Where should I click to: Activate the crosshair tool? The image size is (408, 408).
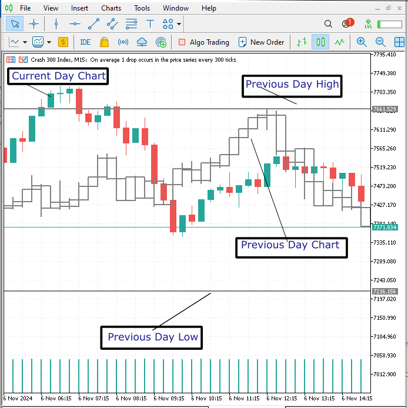coord(34,24)
